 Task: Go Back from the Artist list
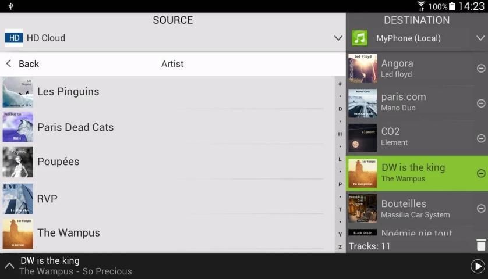(x=22, y=64)
